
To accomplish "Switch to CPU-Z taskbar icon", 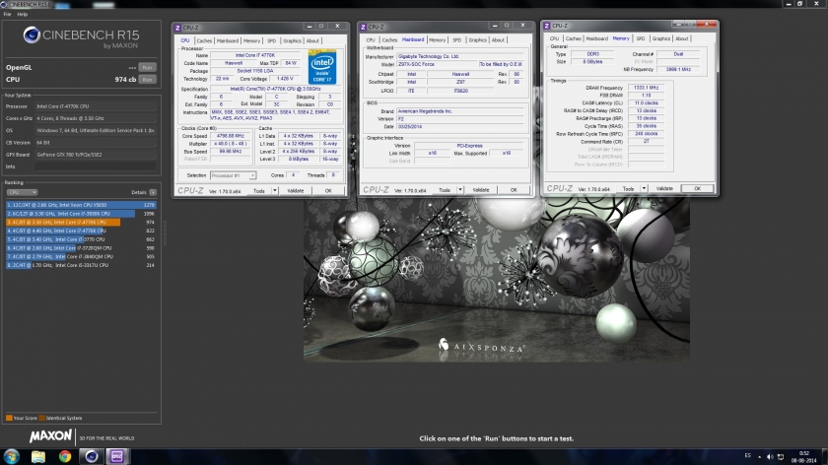I will pos(116,456).
